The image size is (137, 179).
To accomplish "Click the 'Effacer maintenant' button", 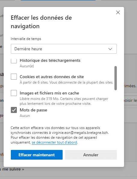I will pyautogui.click(x=37, y=155).
